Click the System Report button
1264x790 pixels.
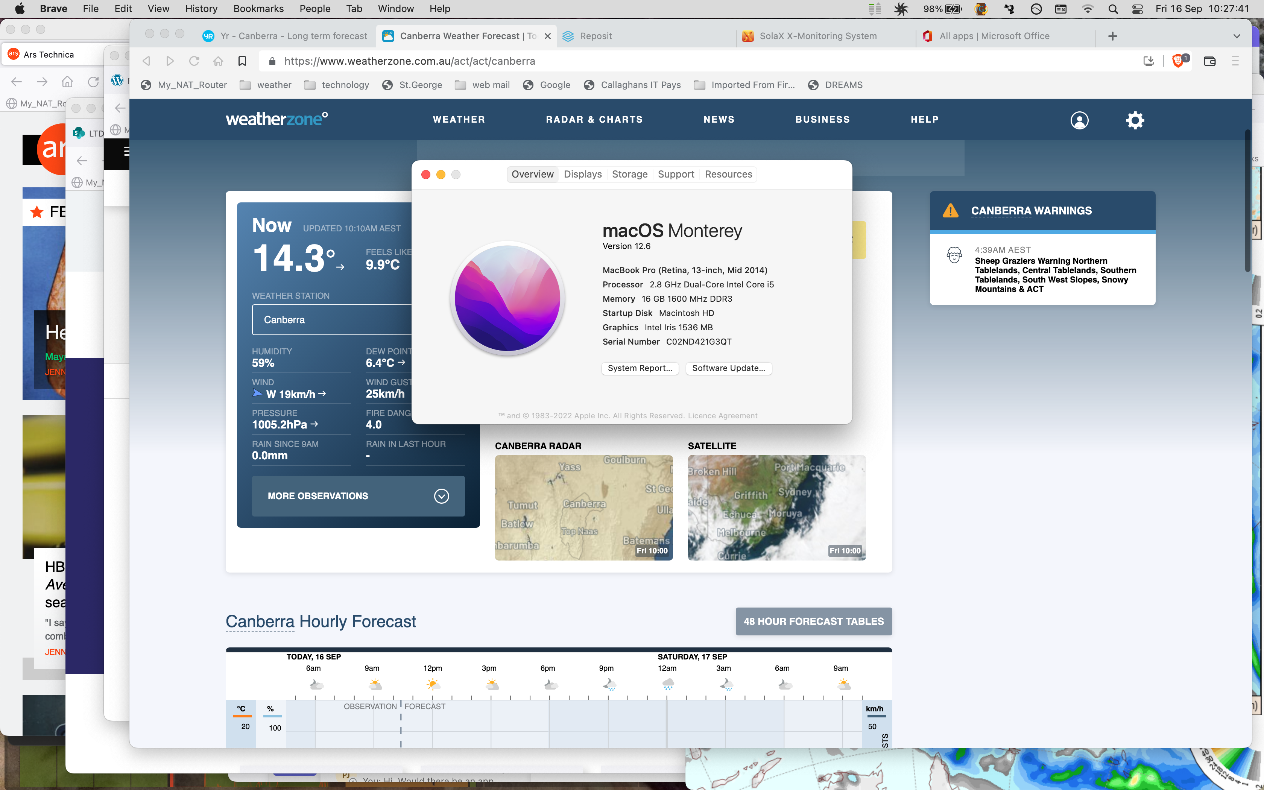[x=640, y=368]
